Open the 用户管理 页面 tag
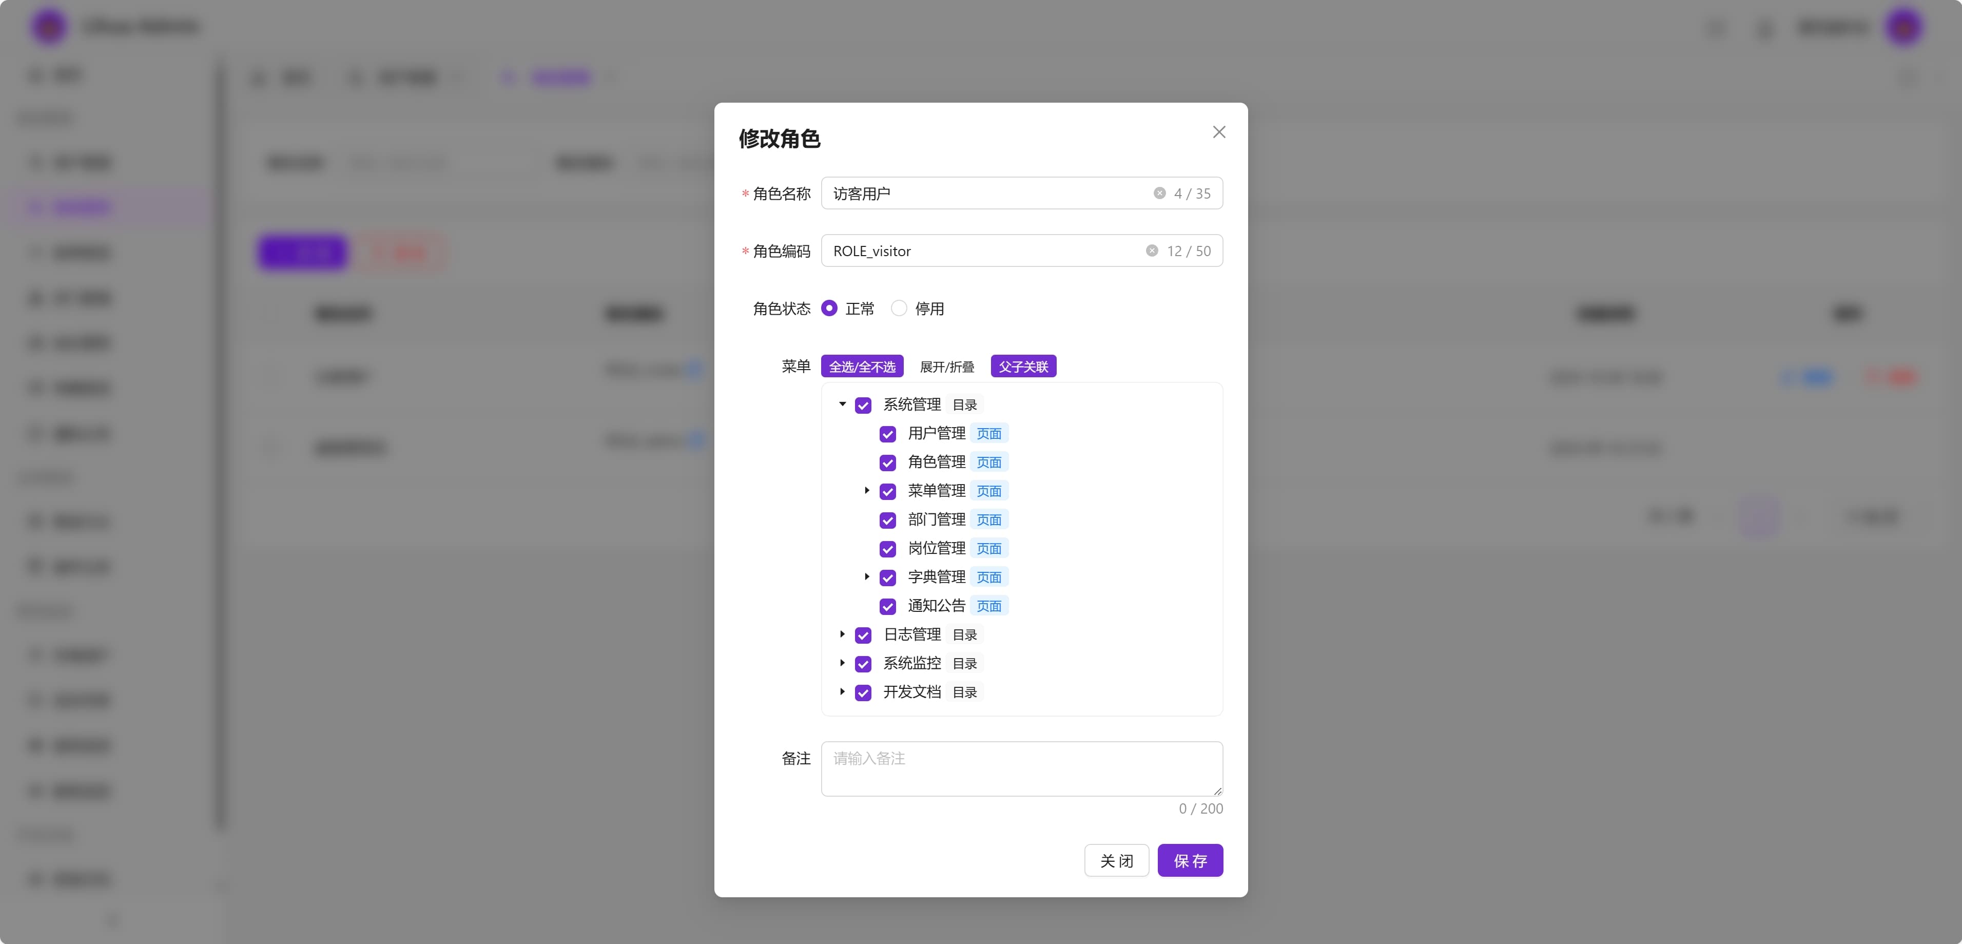1962x944 pixels. click(989, 433)
